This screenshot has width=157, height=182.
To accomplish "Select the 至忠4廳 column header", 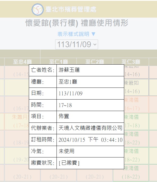I will point(22,62).
